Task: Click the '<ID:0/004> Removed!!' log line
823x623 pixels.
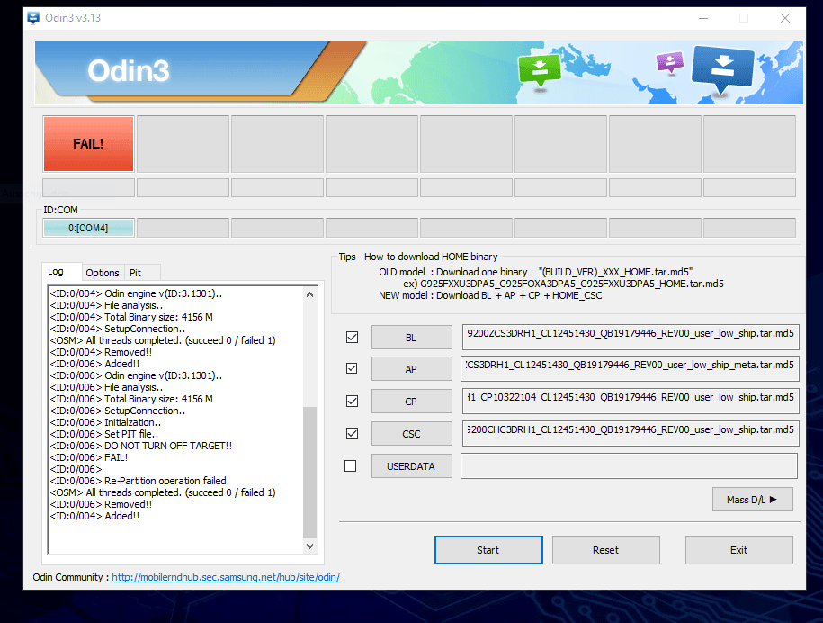Action: 101,352
